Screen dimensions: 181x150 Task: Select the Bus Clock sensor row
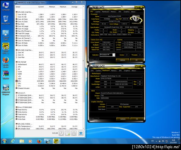coord(47,24)
